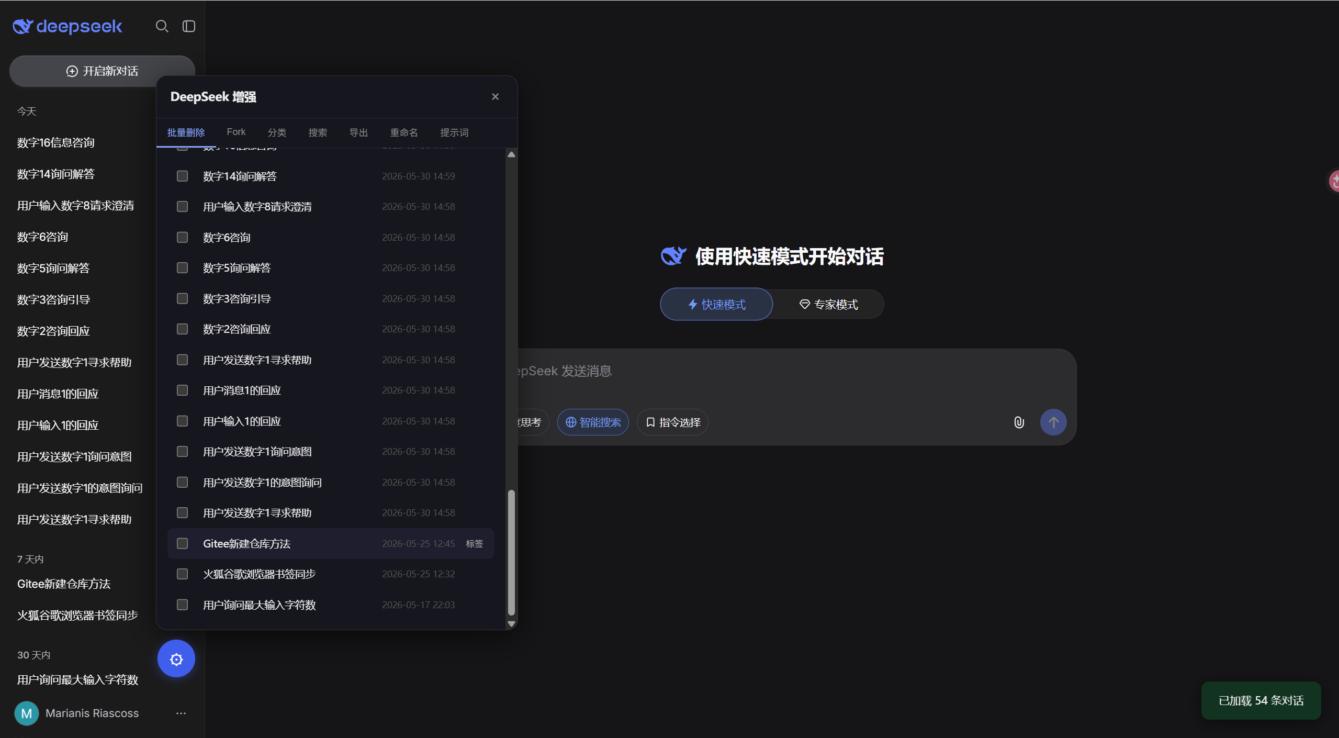Open the 提示词 tab

[x=454, y=132]
